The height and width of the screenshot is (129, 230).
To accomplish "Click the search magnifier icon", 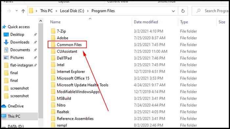I will click(198, 11).
